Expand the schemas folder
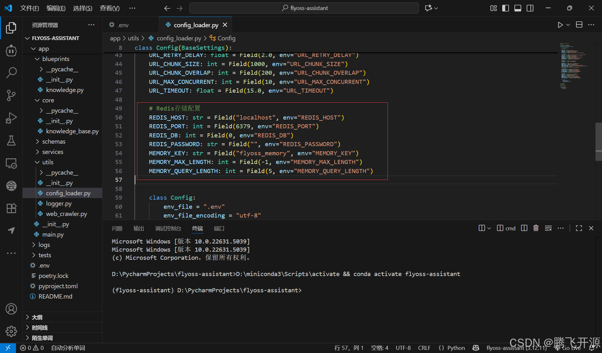 click(x=54, y=141)
